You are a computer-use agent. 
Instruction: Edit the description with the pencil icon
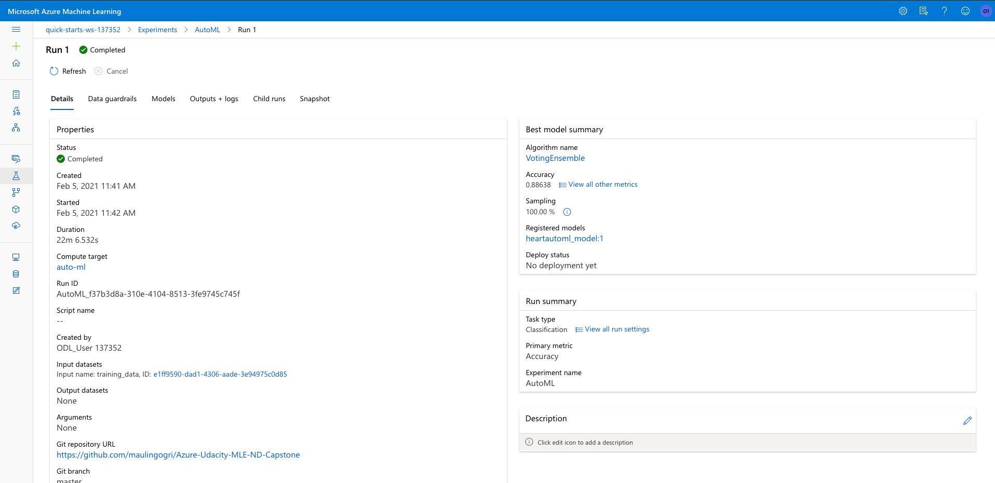(967, 421)
